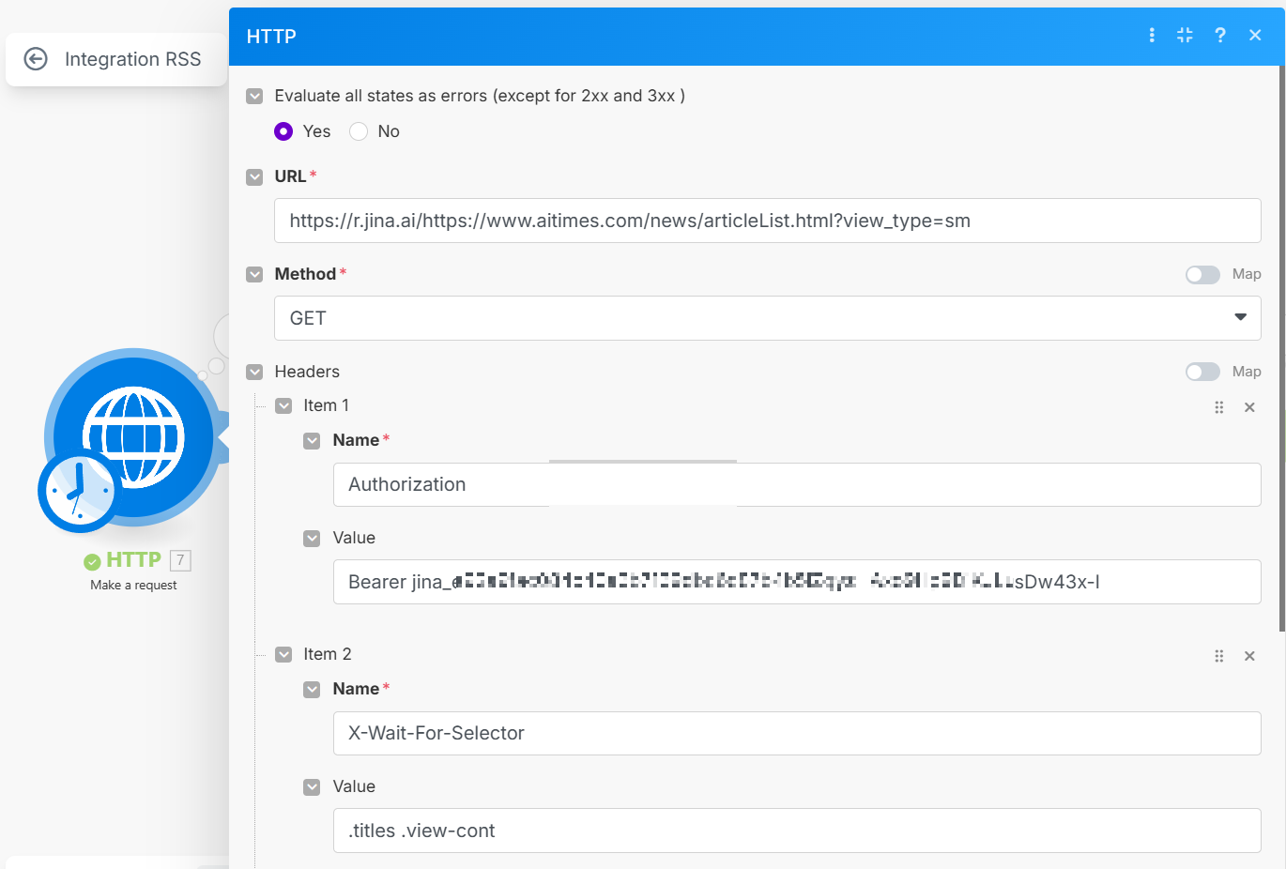The image size is (1286, 869).
Task: Collapse header Item 2
Action: (283, 654)
